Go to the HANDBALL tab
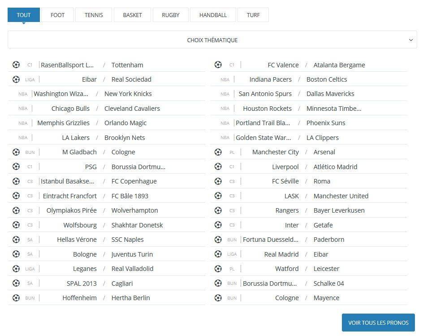 tap(213, 15)
